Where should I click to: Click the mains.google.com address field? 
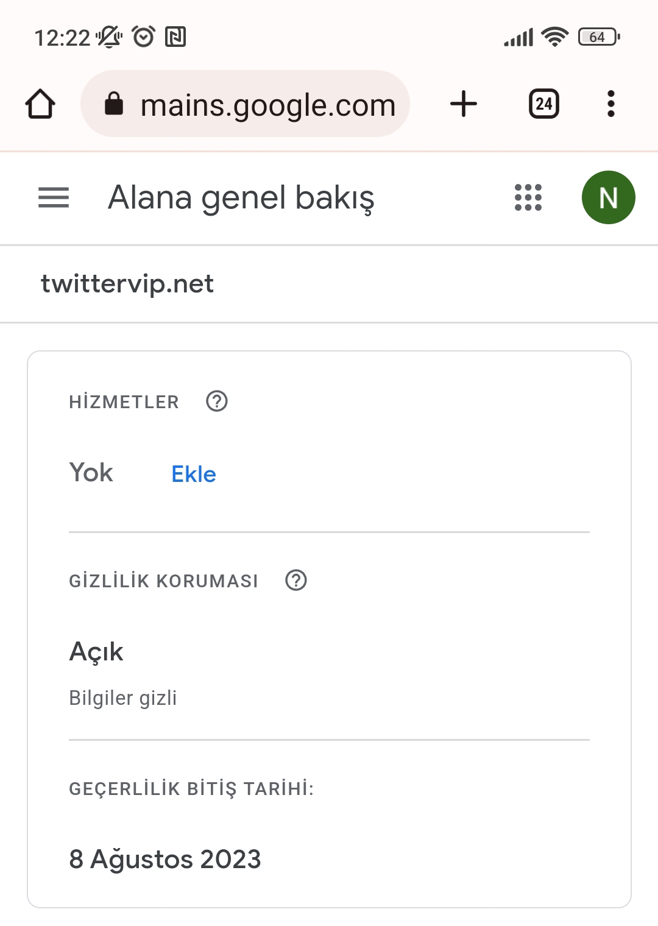coord(245,104)
